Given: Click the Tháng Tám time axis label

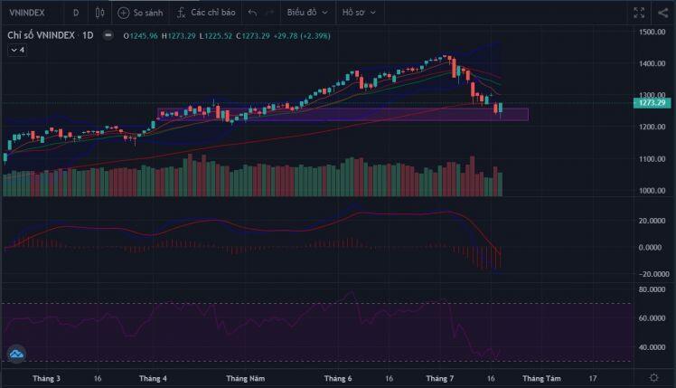Looking at the screenshot, I should 541,379.
